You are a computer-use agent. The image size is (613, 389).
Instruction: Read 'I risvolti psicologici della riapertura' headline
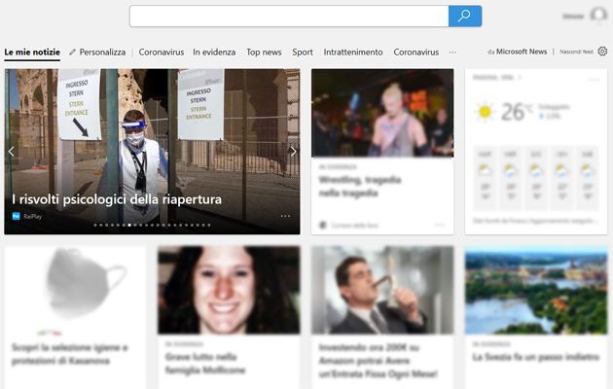(117, 199)
